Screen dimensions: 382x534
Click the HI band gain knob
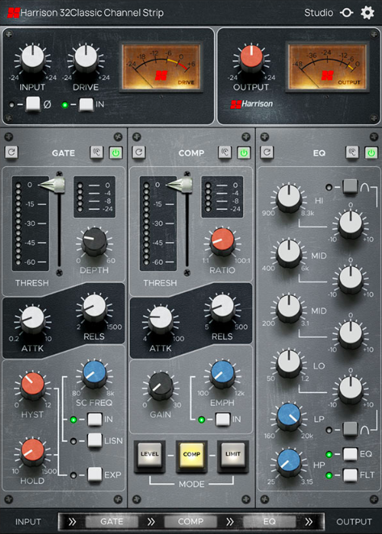(351, 224)
